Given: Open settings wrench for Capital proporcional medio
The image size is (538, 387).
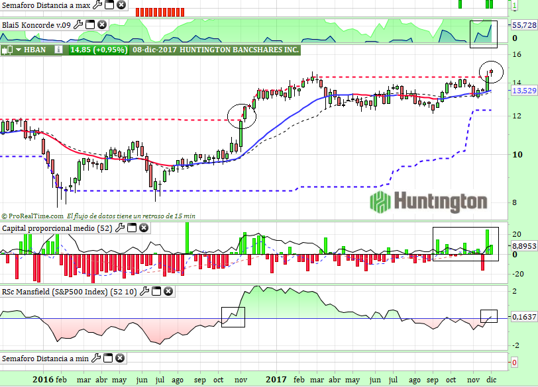Looking at the screenshot, I should tap(120, 228).
